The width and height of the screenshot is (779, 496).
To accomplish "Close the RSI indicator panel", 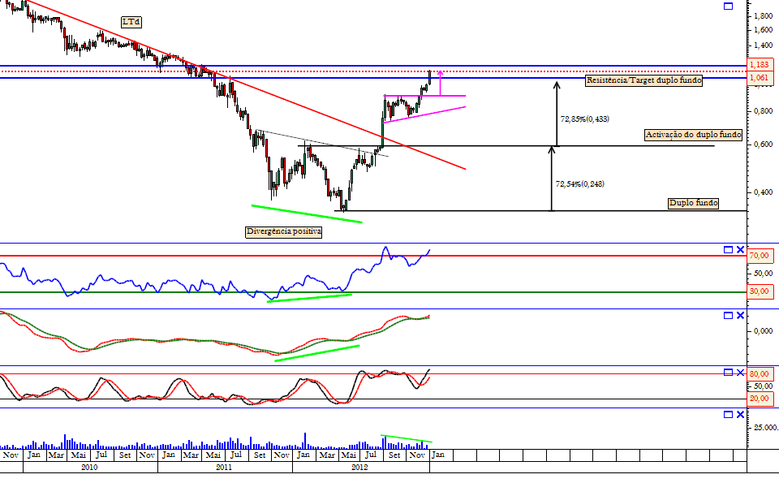I will coord(740,250).
